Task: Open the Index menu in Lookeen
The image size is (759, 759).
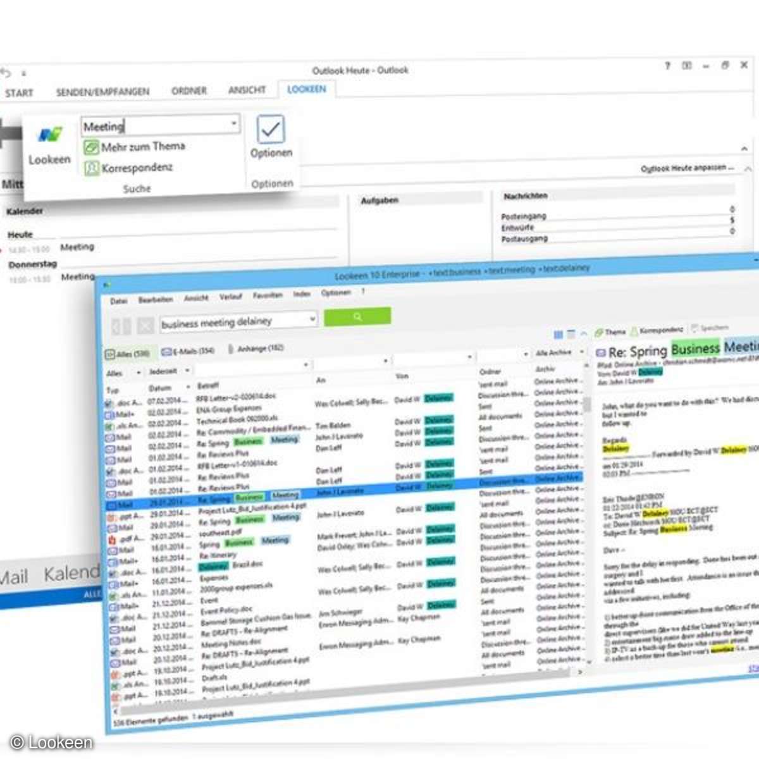Action: (x=302, y=293)
